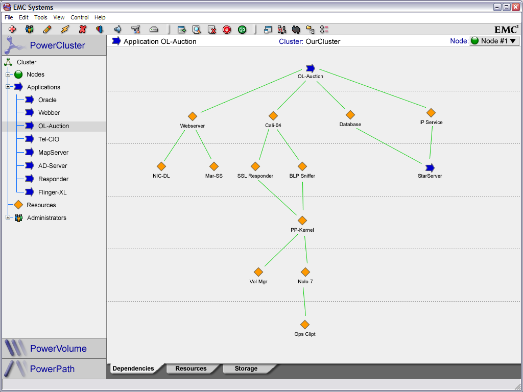
Task: Click the list view toolbar icon
Action: tap(324, 30)
